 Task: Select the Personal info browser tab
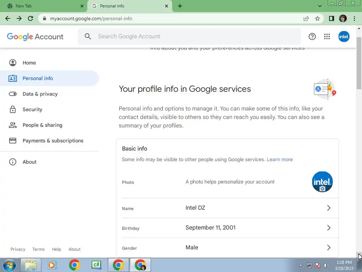(129, 6)
